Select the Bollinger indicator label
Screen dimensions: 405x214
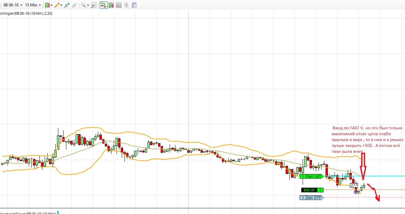[x=26, y=14]
